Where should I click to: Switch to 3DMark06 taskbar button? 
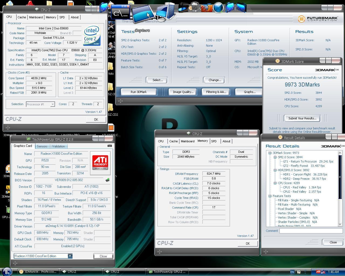tap(39, 272)
